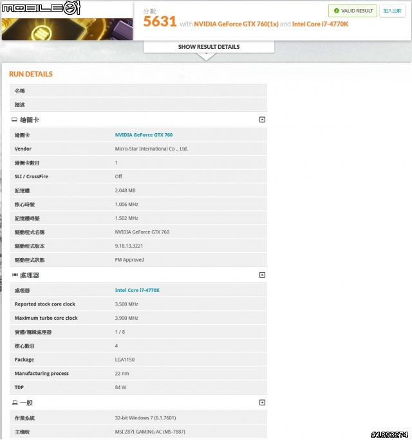Click the green info icon in VALID RESULT
The width and height of the screenshot is (412, 440).
coord(336,11)
